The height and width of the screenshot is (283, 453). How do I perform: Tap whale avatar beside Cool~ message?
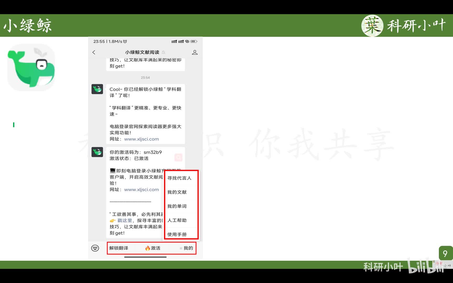[97, 89]
